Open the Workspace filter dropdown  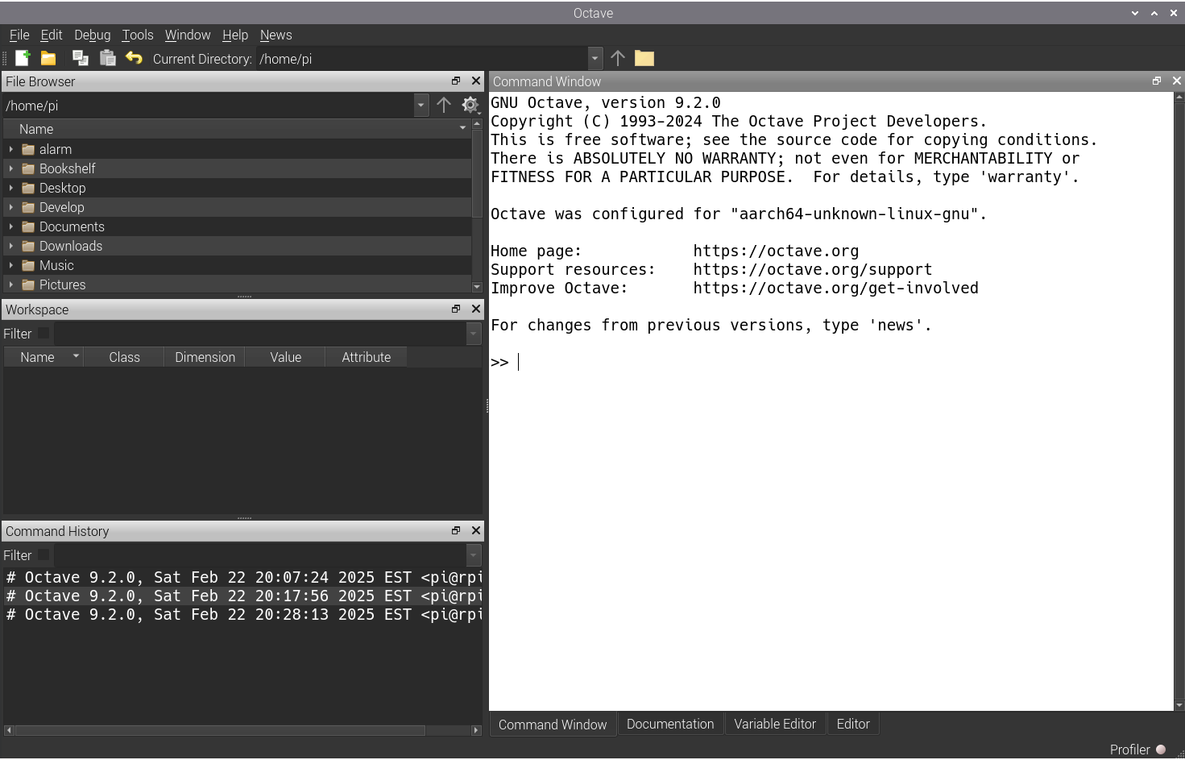click(x=474, y=334)
